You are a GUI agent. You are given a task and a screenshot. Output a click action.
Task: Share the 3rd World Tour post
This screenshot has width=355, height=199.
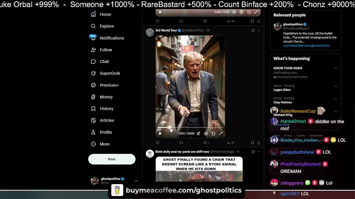pyautogui.click(x=258, y=143)
